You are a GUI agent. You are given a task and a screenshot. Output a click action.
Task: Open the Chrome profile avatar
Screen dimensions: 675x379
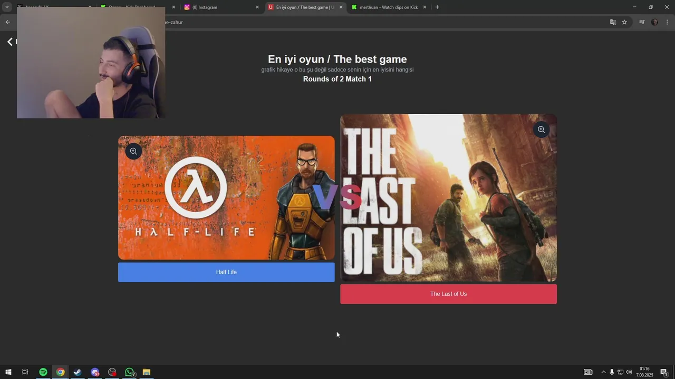pos(655,22)
